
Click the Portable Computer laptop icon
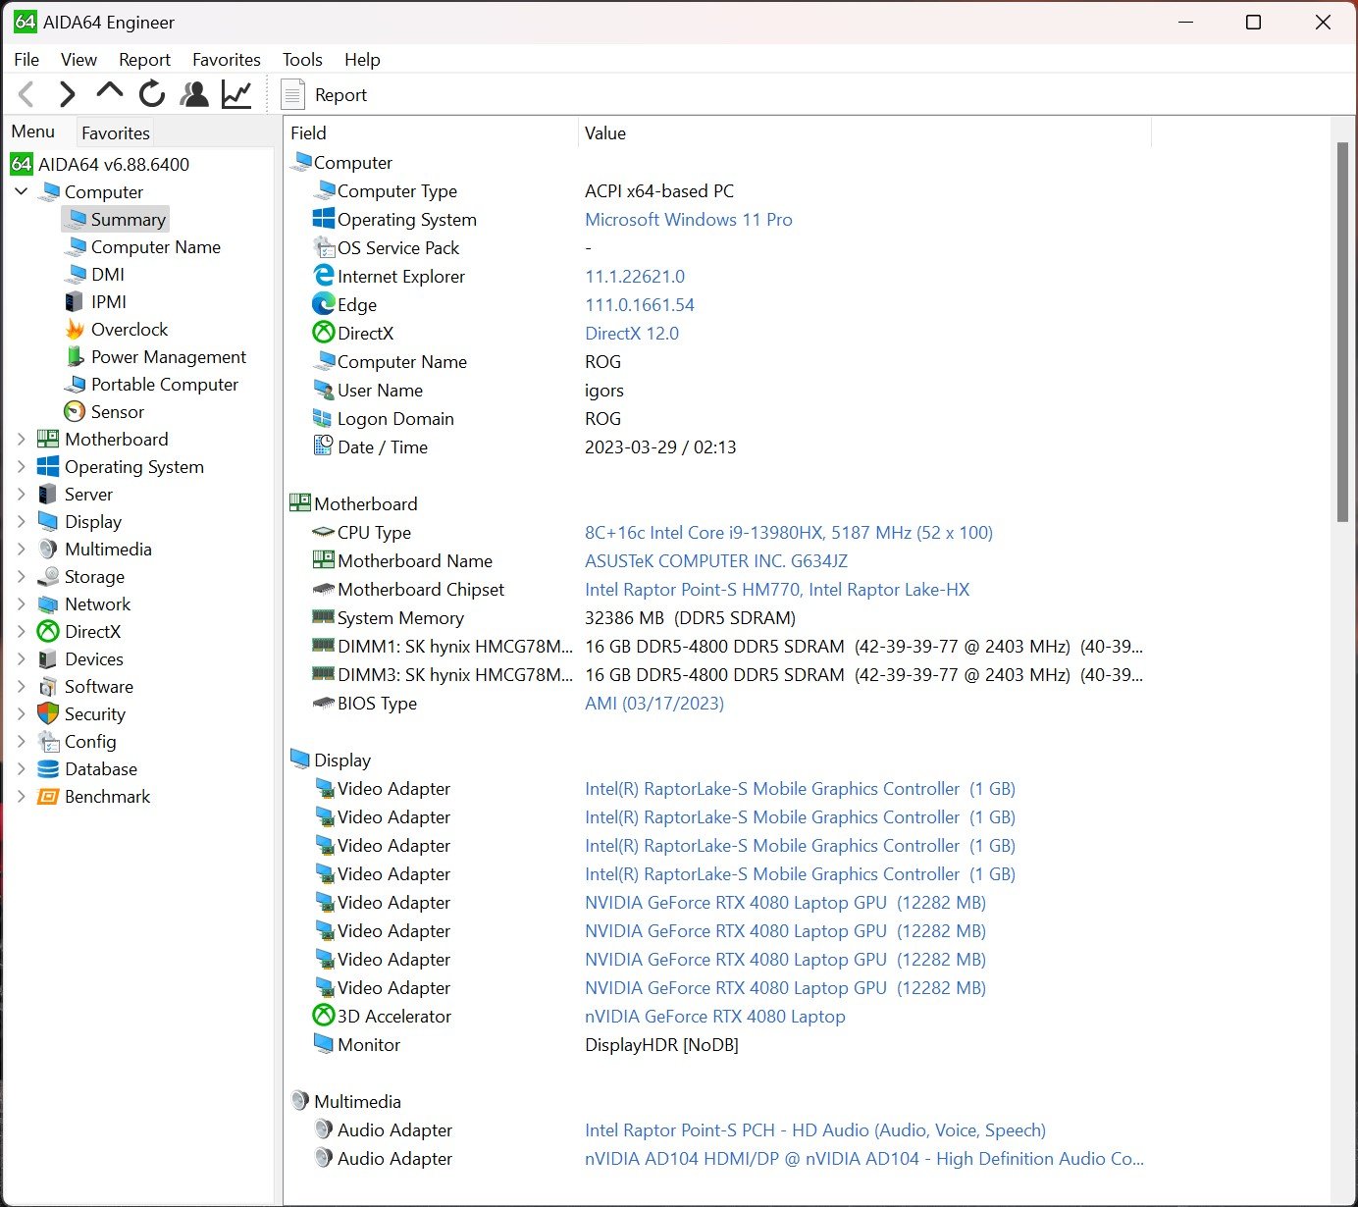point(75,384)
